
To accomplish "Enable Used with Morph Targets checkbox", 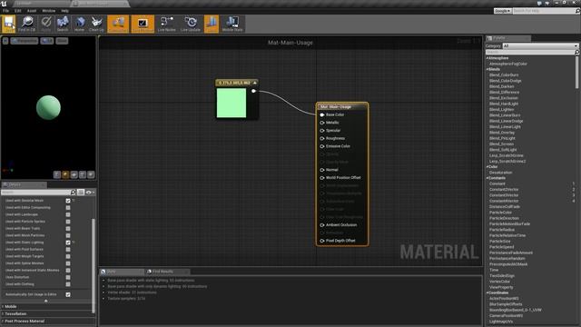I will pyautogui.click(x=68, y=256).
